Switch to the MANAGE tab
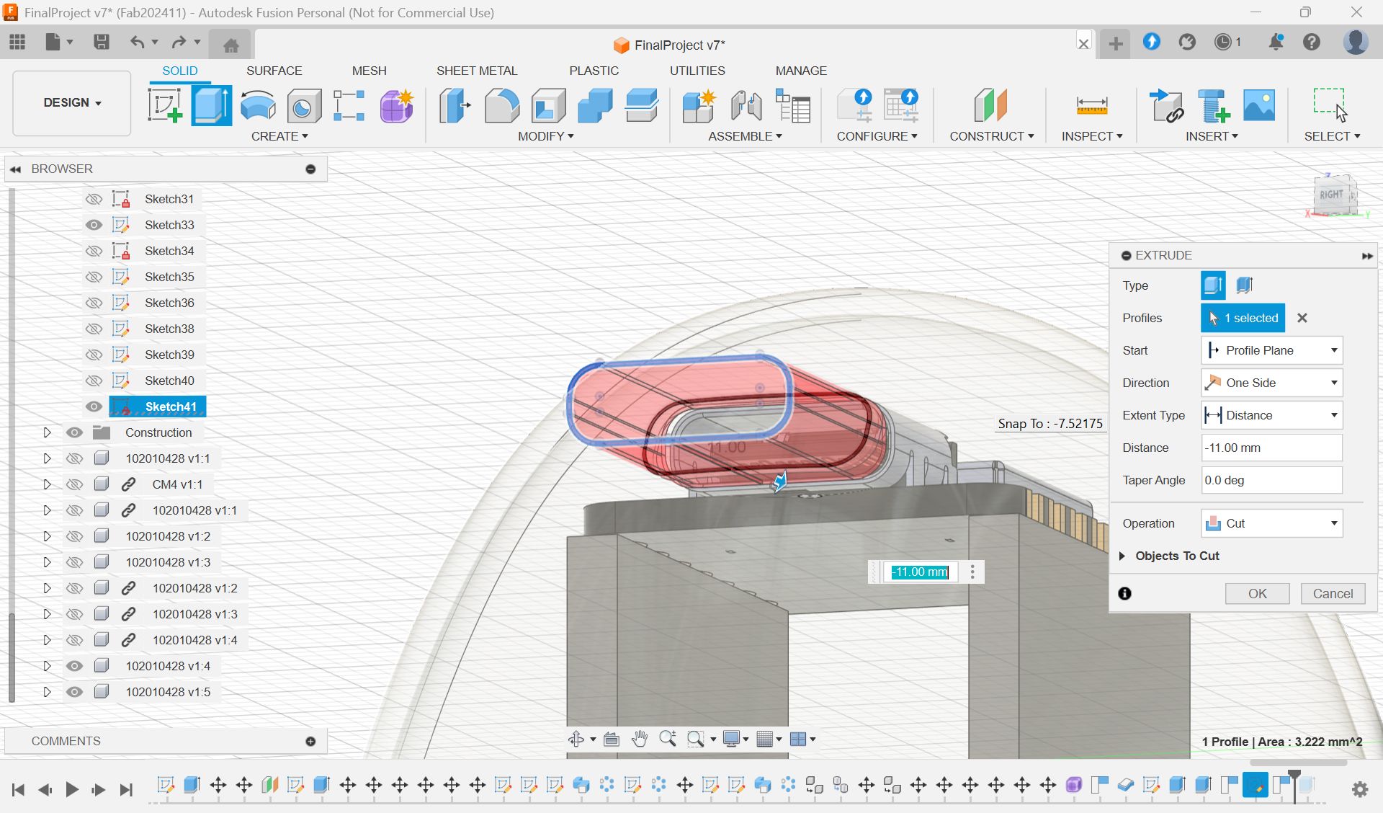 point(801,71)
